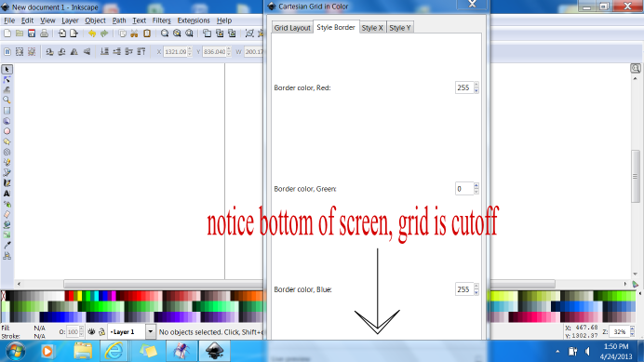Click the Border color Red value stepper
The height and width of the screenshot is (362, 644).
[x=476, y=87]
